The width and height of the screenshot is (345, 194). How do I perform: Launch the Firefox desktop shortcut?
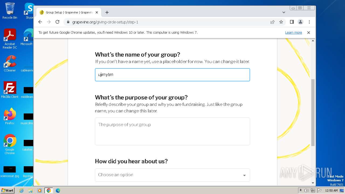click(x=10, y=116)
